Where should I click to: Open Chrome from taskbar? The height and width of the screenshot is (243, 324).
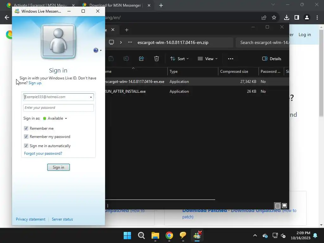click(169, 235)
